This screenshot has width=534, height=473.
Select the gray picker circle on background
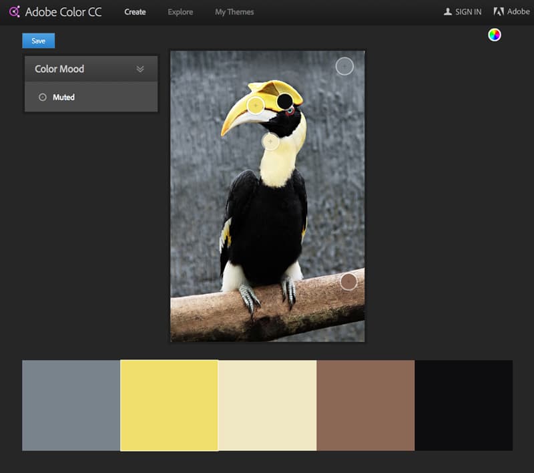pyautogui.click(x=344, y=66)
